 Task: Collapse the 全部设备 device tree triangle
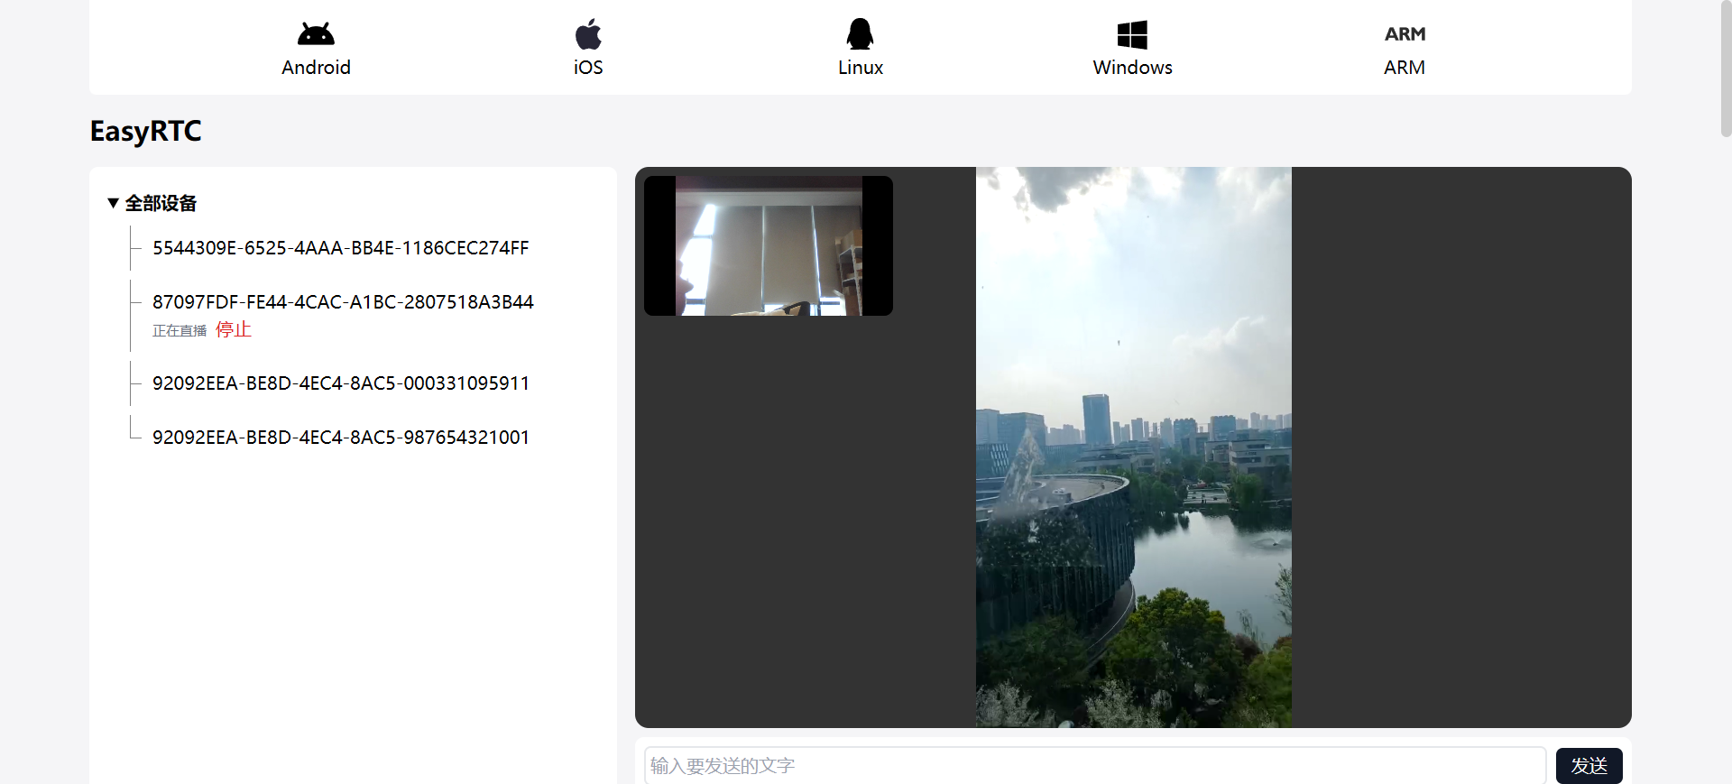pos(113,203)
